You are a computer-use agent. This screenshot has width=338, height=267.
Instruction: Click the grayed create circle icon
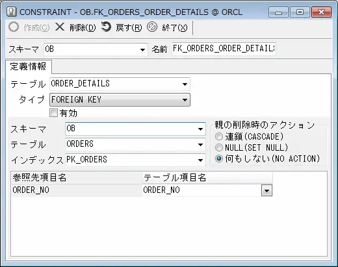(14, 27)
